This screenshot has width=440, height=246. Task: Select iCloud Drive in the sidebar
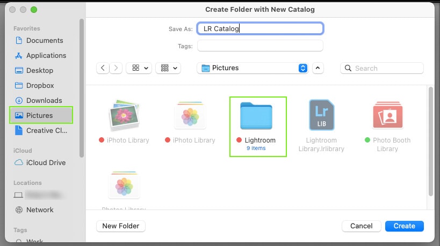pos(40,162)
